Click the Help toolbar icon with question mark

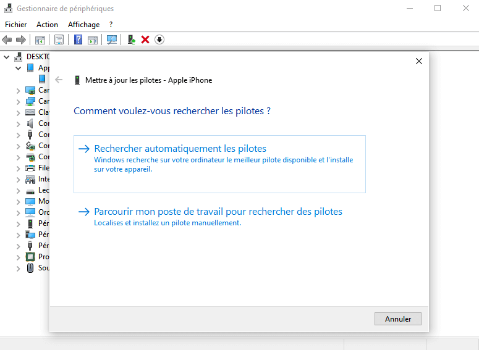78,40
